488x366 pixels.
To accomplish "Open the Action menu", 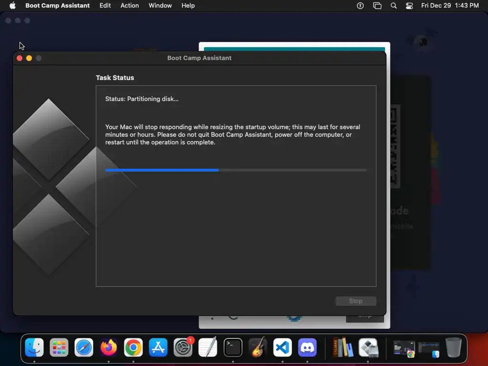I will (130, 5).
